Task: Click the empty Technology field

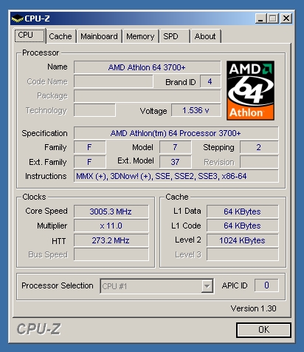Action: [94, 110]
